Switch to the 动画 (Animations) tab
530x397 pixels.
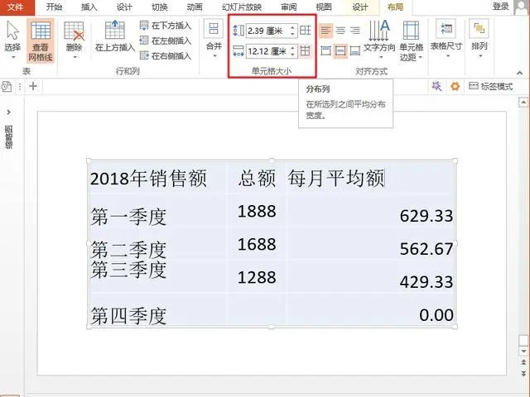tap(195, 7)
